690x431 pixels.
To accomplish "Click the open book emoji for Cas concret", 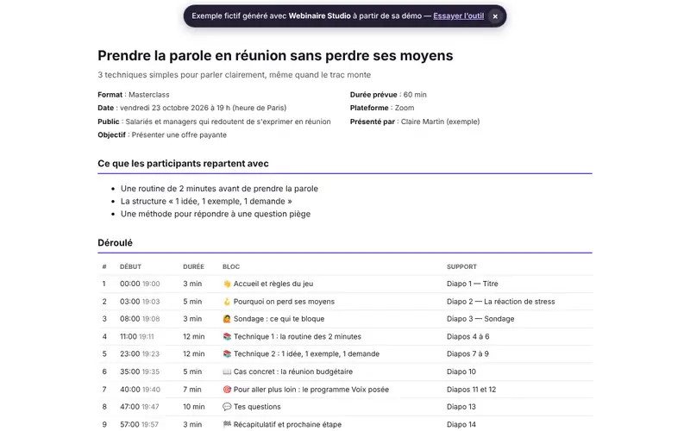I will [x=227, y=372].
